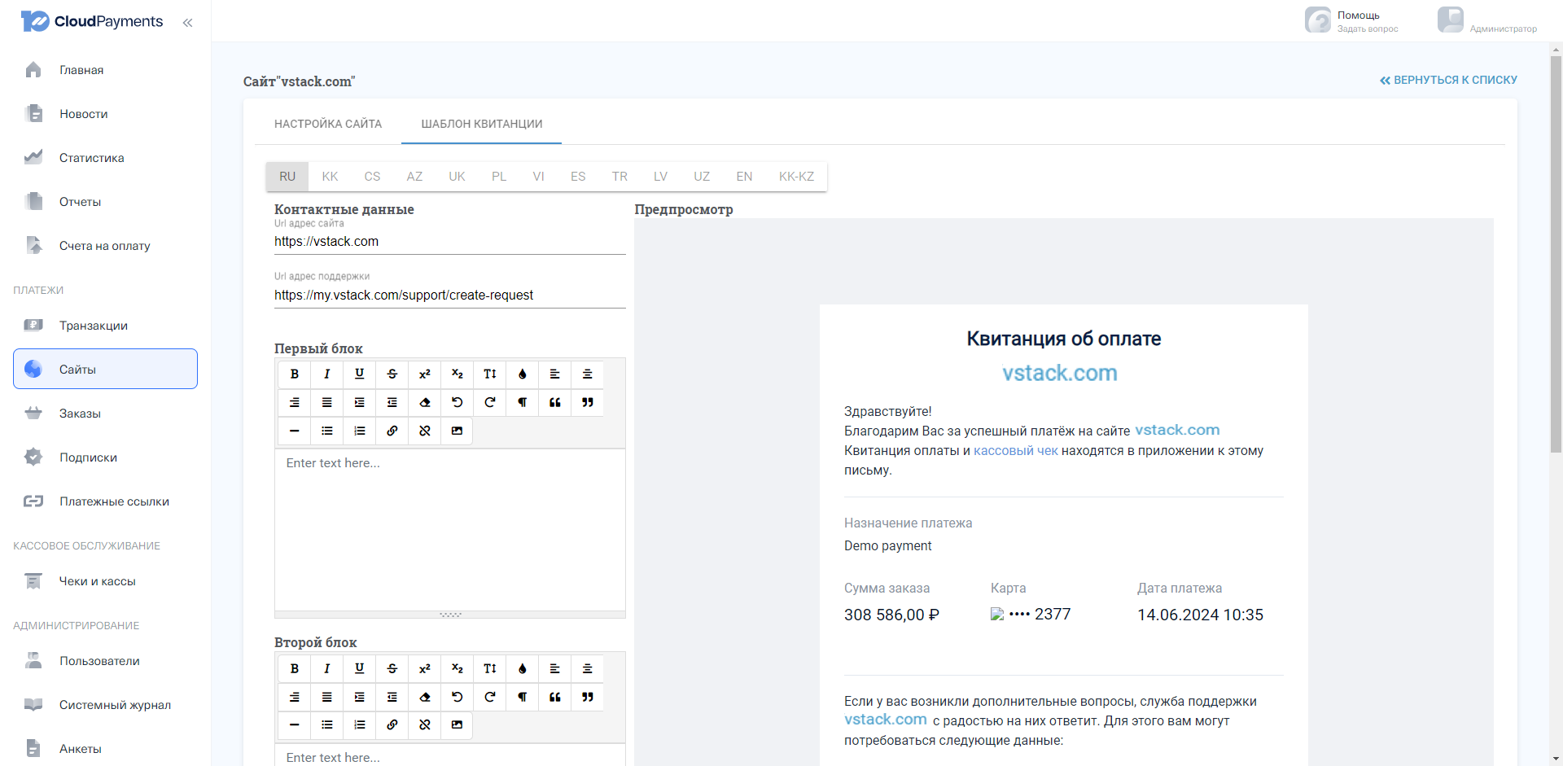1563x766 pixels.
Task: Open text color picker in Второй блок
Action: (x=523, y=668)
